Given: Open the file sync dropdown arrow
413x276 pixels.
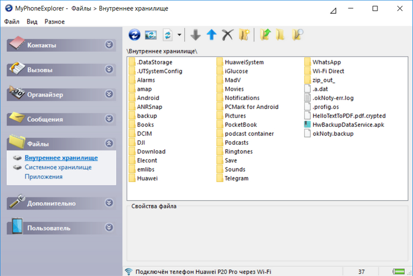Looking at the screenshot, I should click(179, 35).
